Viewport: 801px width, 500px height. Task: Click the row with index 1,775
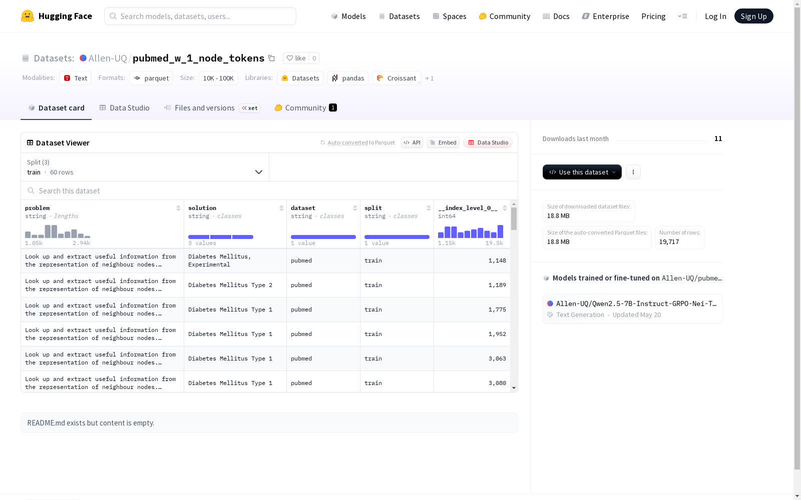click(265, 309)
